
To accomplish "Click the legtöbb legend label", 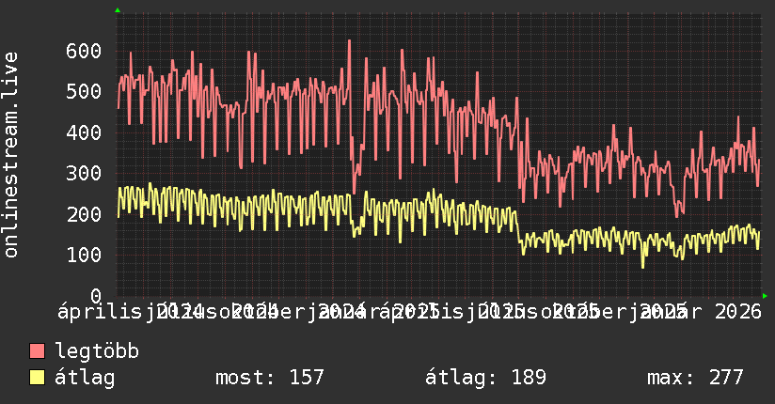I will pyautogui.click(x=97, y=350).
